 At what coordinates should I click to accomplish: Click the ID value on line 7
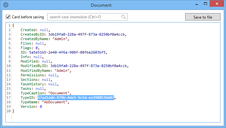(68, 52)
